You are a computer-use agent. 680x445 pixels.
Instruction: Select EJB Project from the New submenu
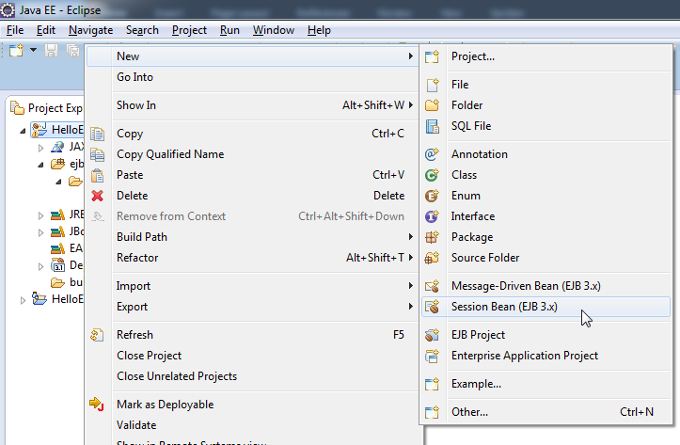pyautogui.click(x=478, y=335)
